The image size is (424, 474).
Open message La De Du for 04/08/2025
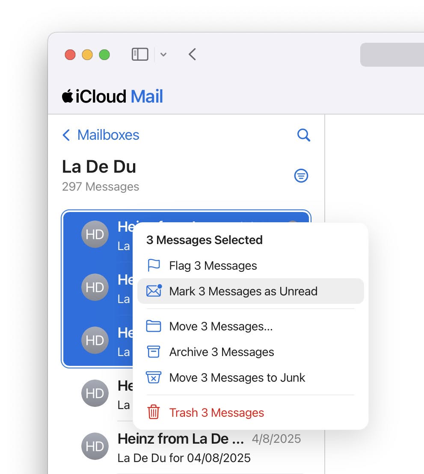184,458
